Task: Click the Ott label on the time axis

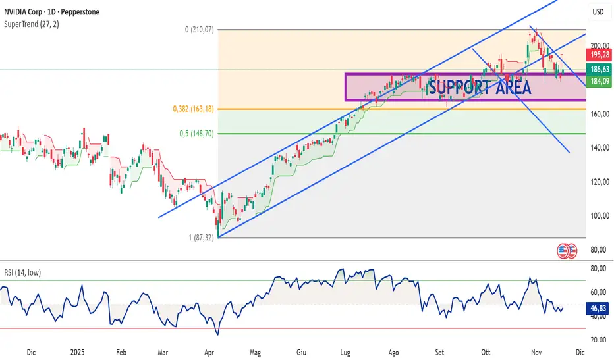Action: (486, 353)
